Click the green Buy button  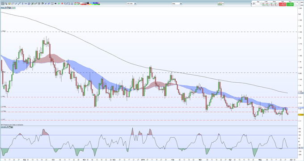point(290,4)
